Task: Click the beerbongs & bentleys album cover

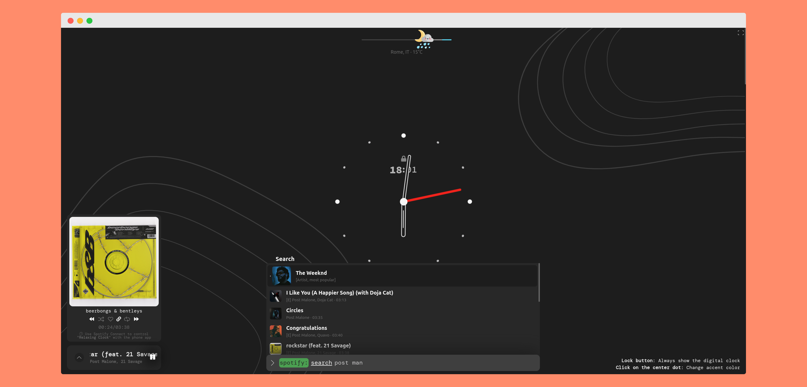Action: (x=114, y=261)
